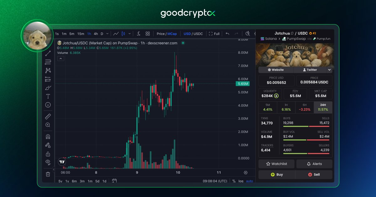Image resolution: width=376 pixels, height=197 pixels.
Task: Set range to 5y
Action: pyautogui.click(x=60, y=181)
